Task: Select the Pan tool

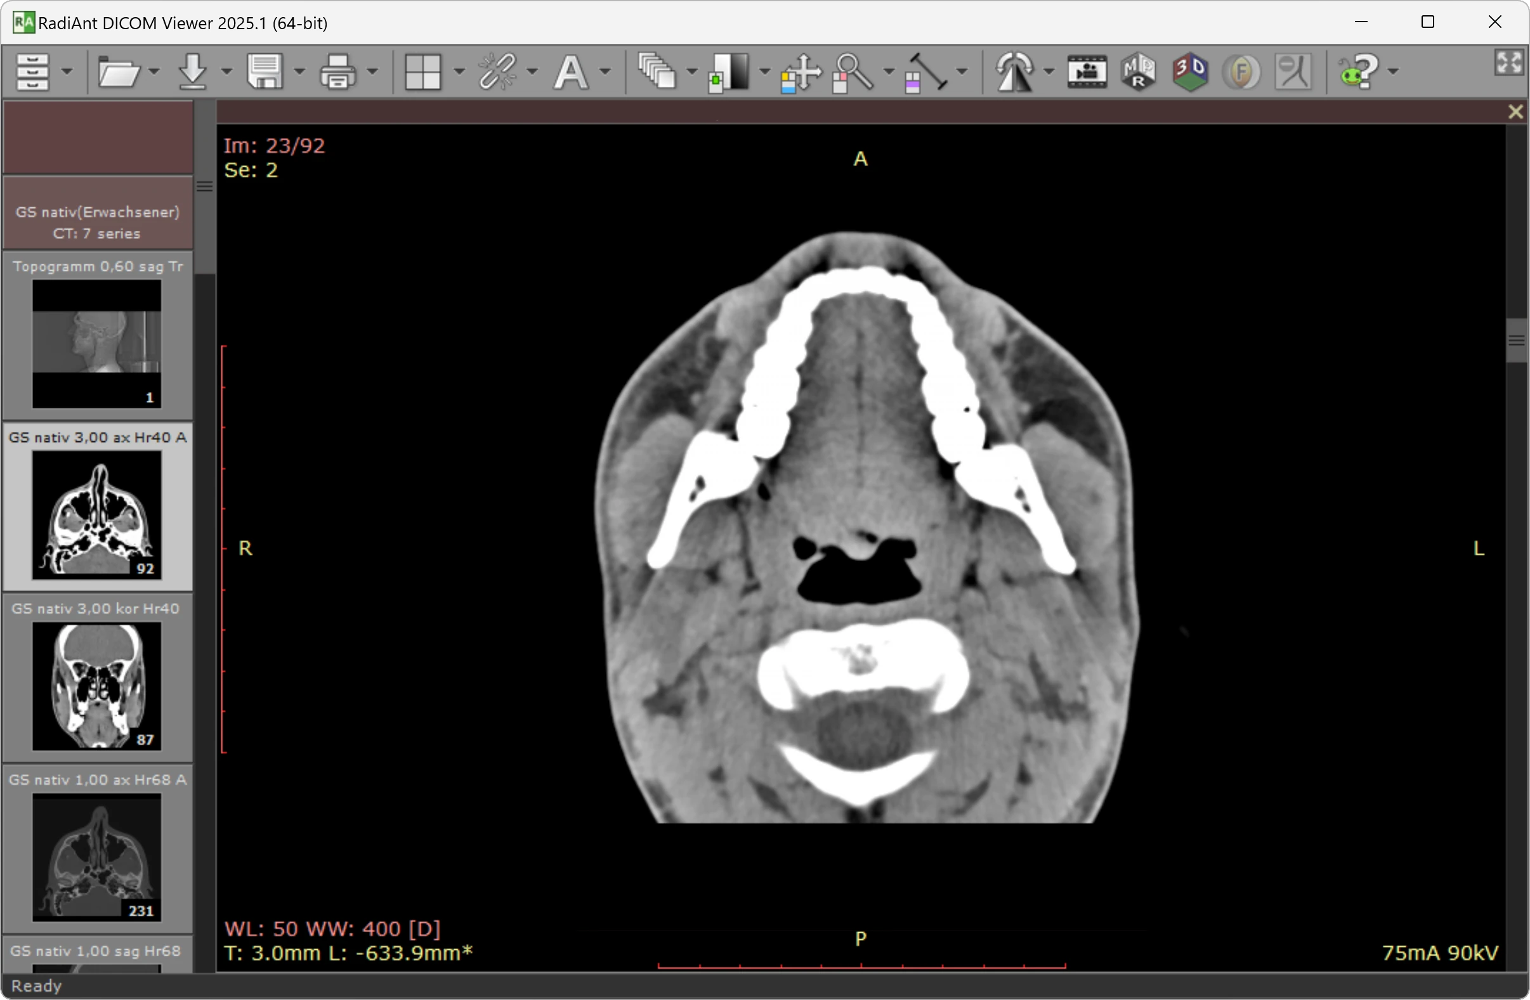Action: pyautogui.click(x=802, y=72)
